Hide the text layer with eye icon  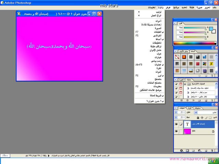[x=176, y=124]
